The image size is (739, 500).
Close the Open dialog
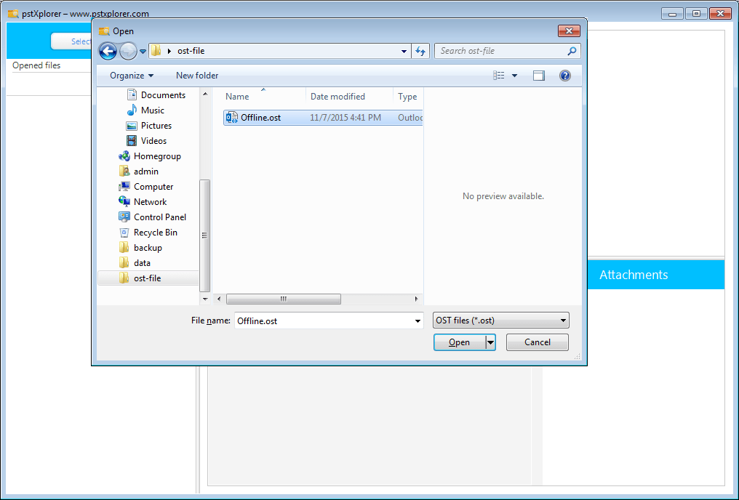(x=569, y=31)
